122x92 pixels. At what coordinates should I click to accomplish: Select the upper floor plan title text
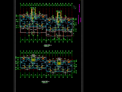click(x=47, y=45)
